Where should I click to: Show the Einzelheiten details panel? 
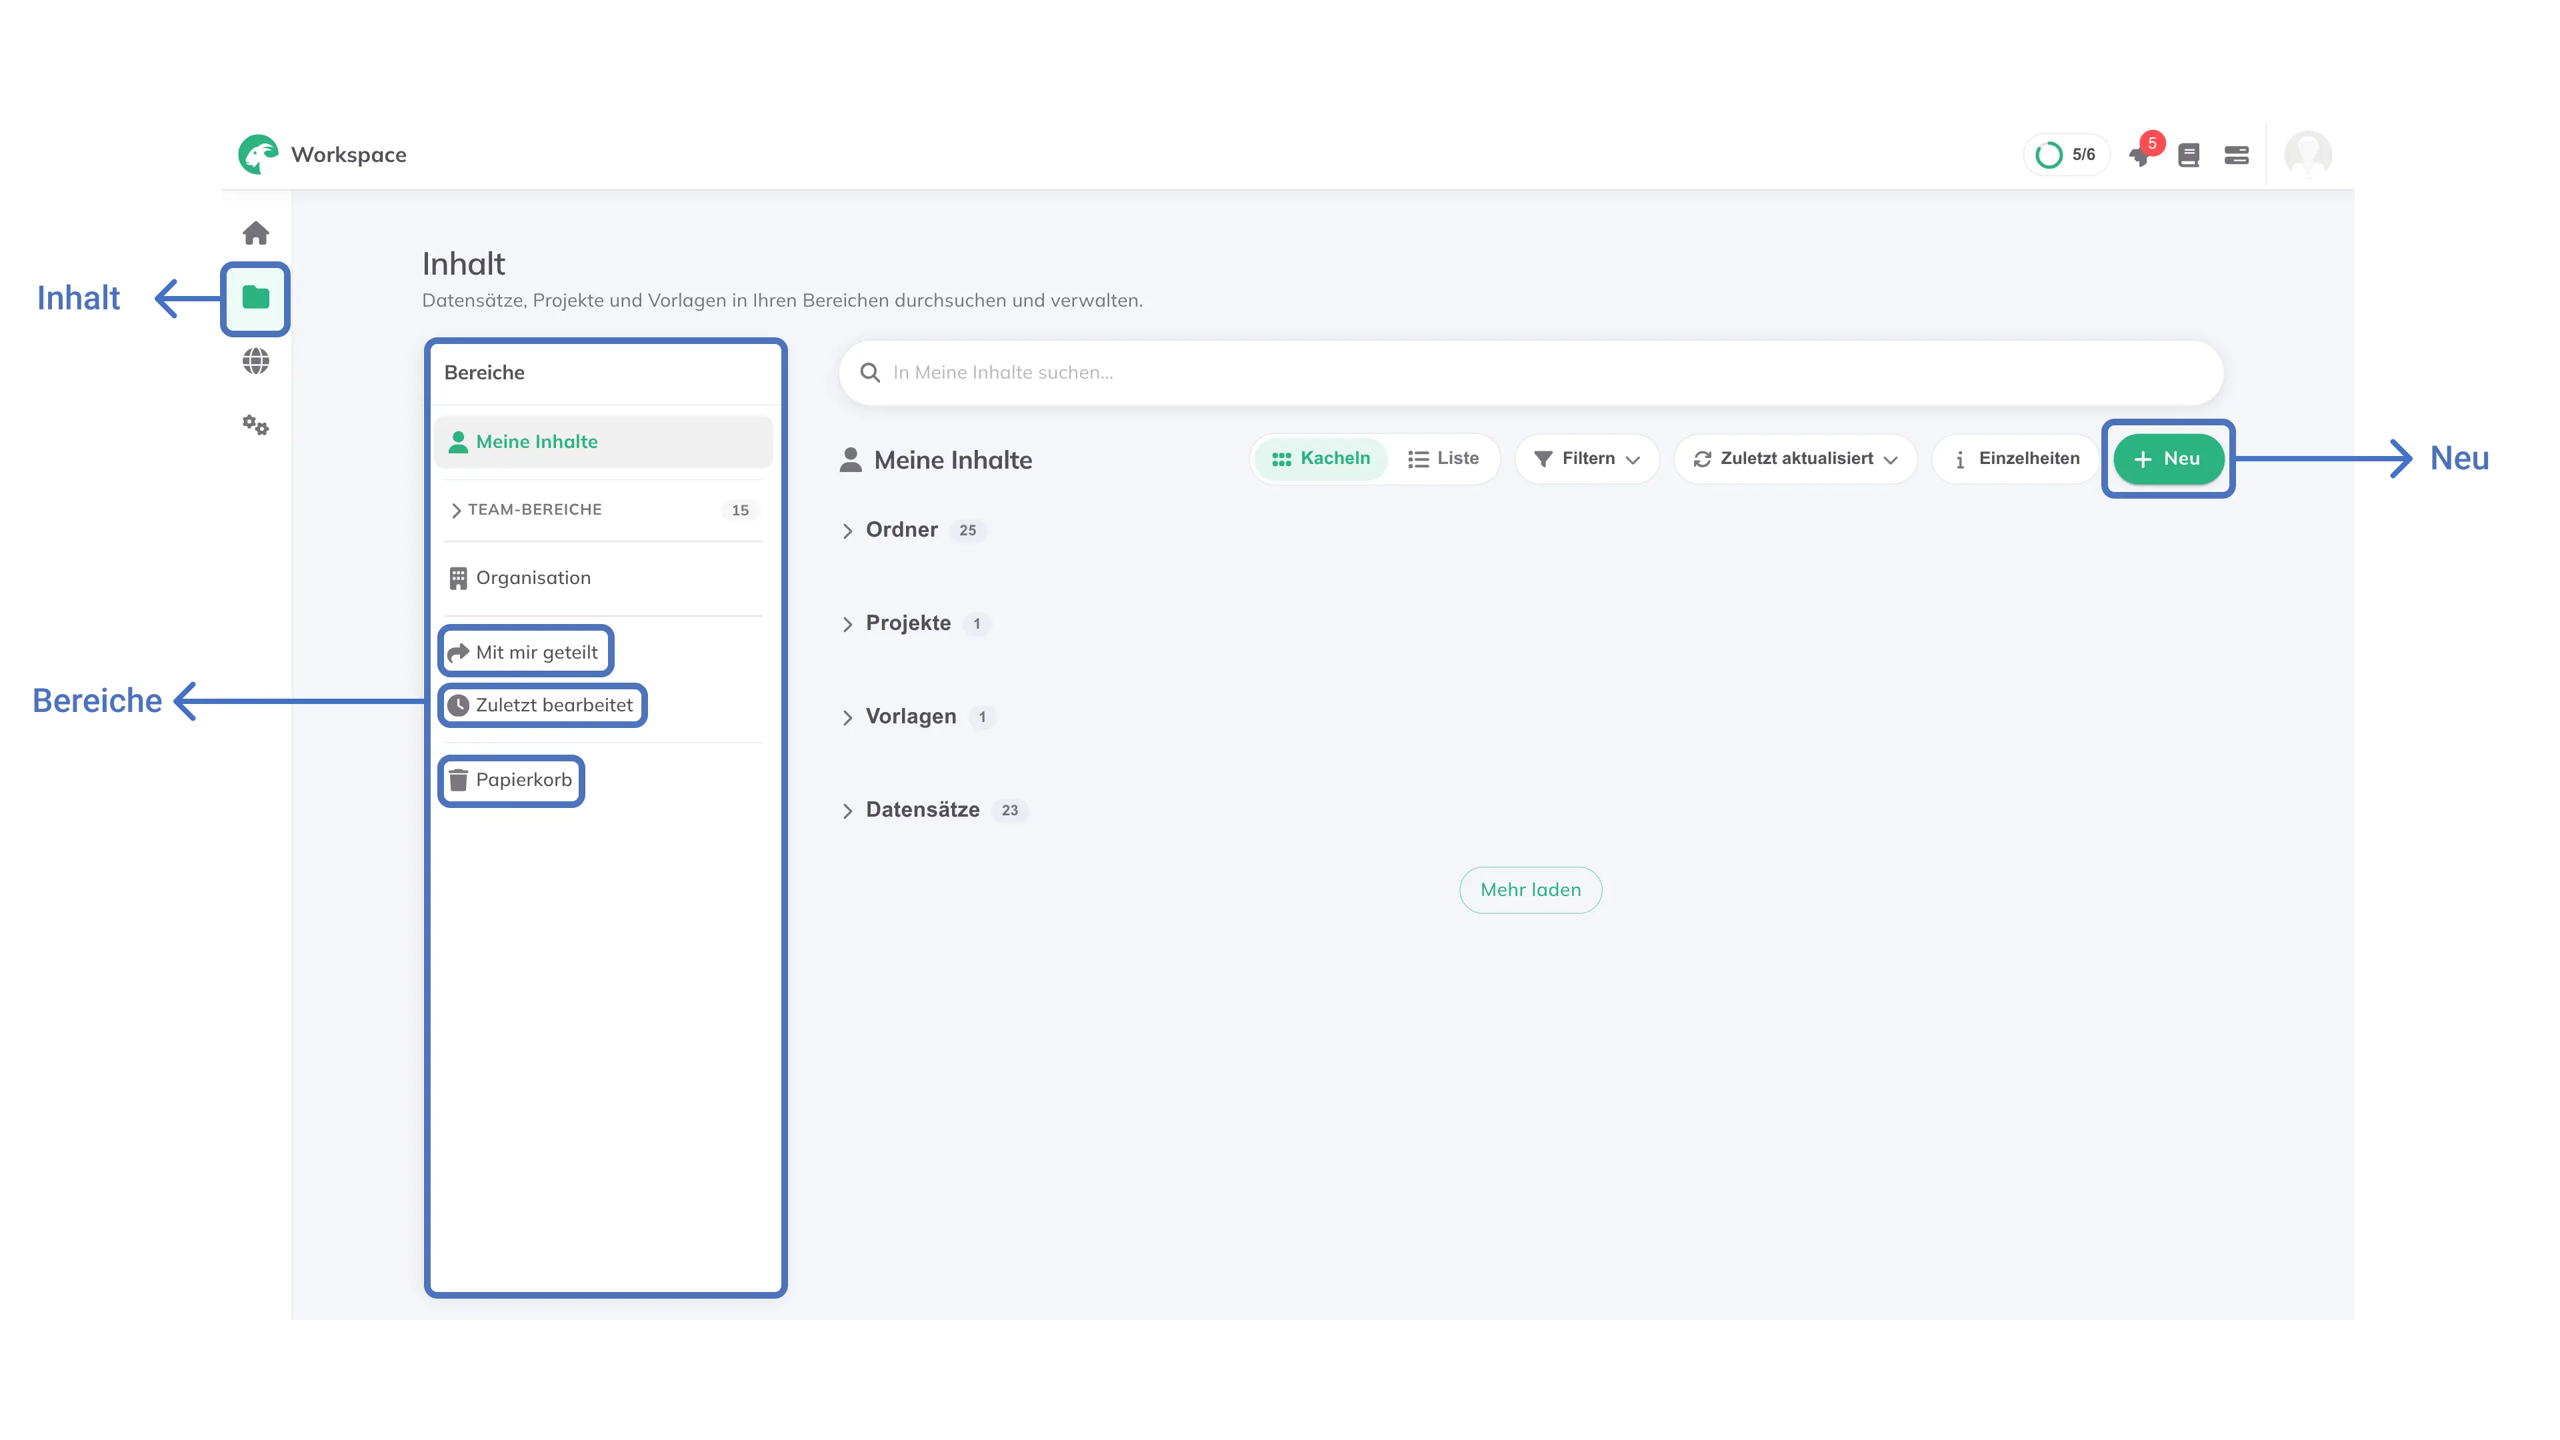2015,459
